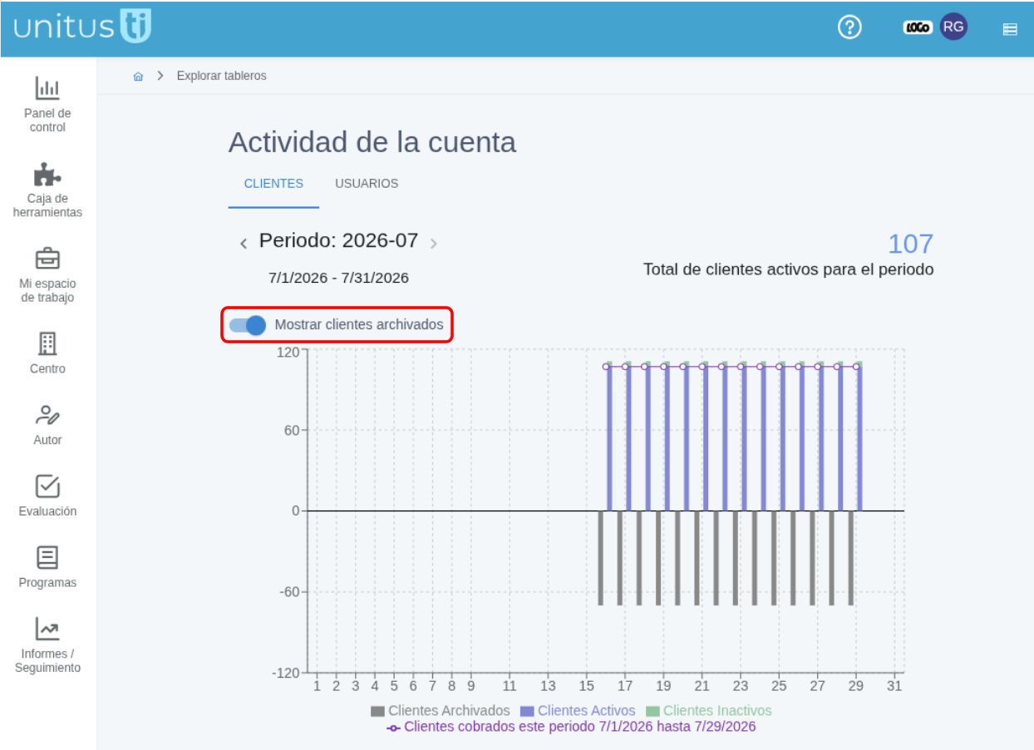Open Caja de herramientas puzzle icon
1034x750 pixels.
pos(47,174)
